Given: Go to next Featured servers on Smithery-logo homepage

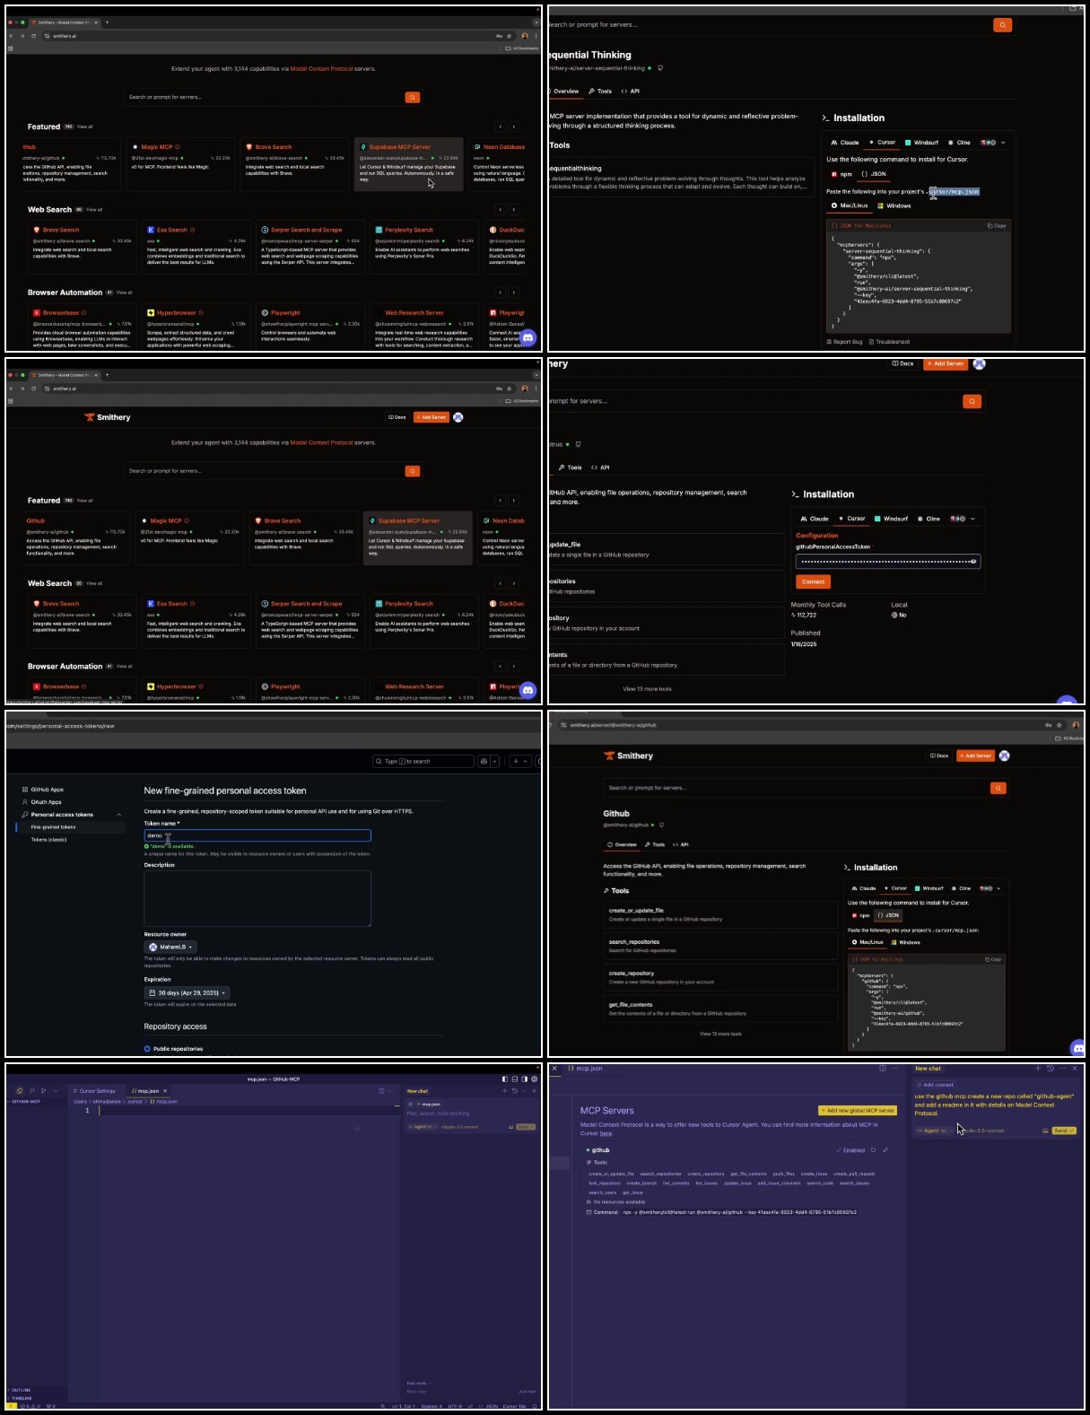Looking at the screenshot, I should click(514, 501).
